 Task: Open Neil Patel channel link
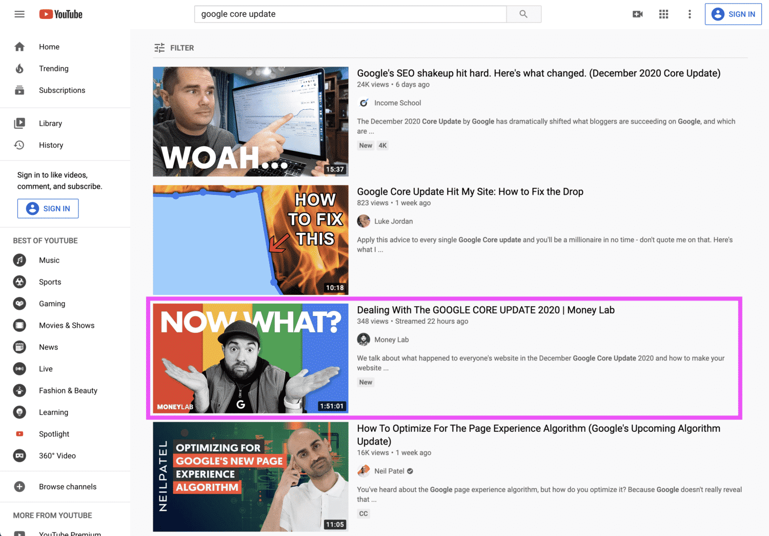(x=389, y=471)
